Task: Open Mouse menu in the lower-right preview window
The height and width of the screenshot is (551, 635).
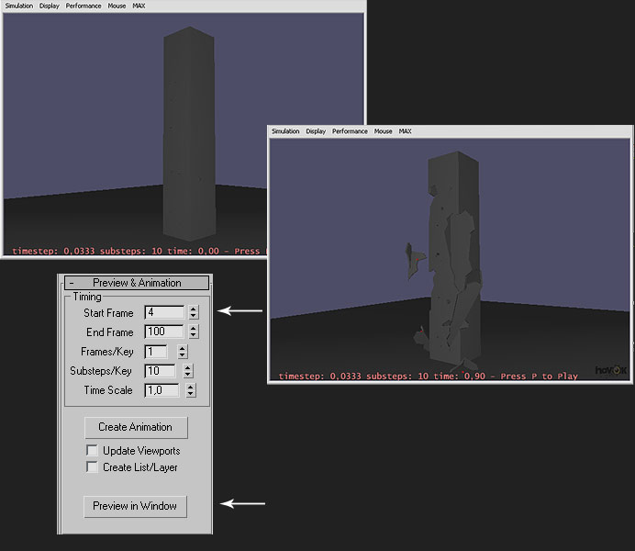Action: coord(383,131)
